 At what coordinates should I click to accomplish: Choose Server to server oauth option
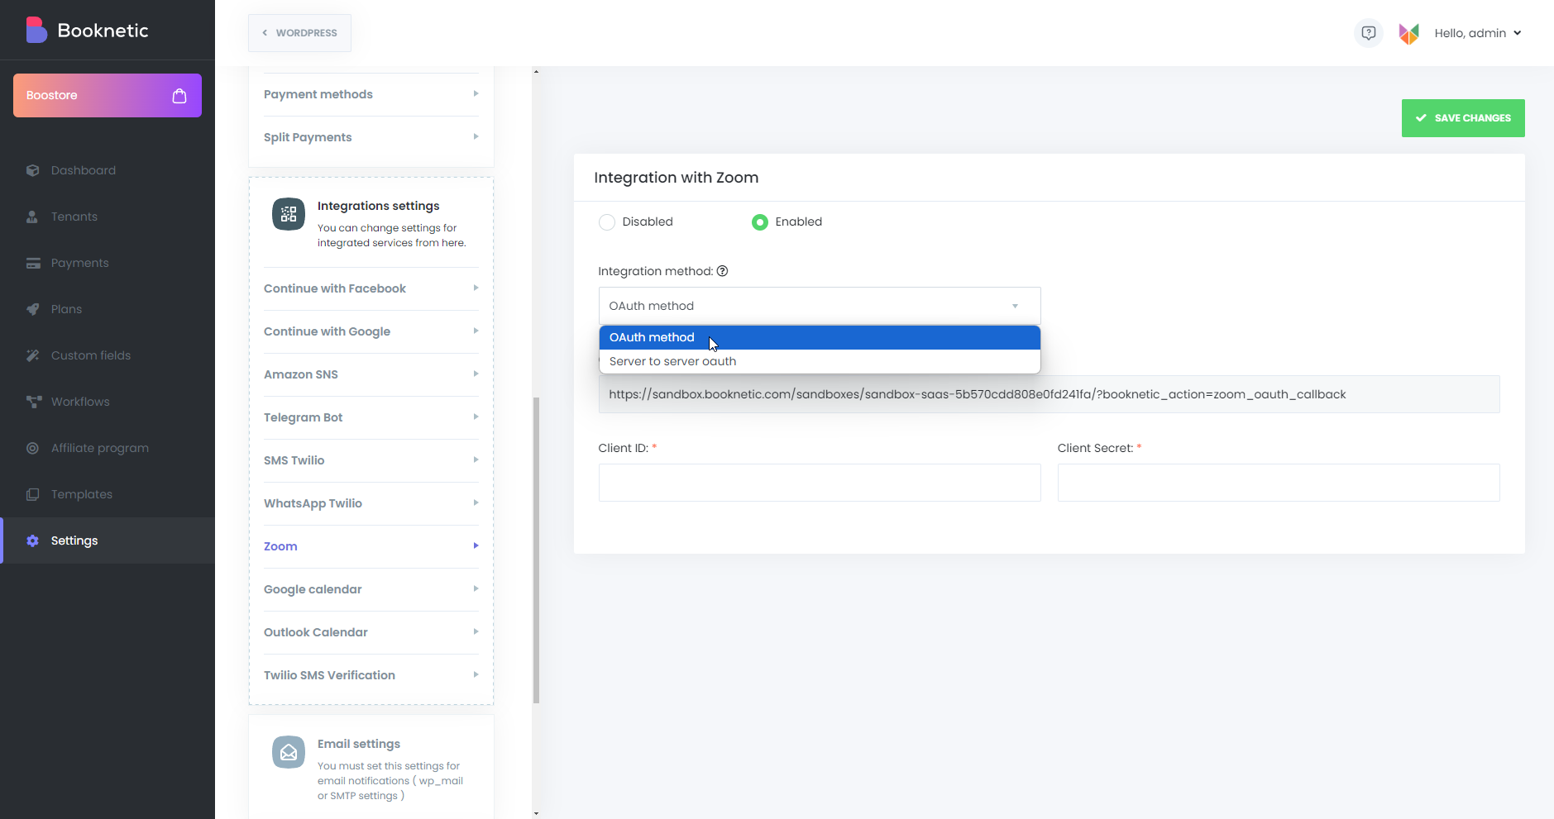[x=820, y=361]
